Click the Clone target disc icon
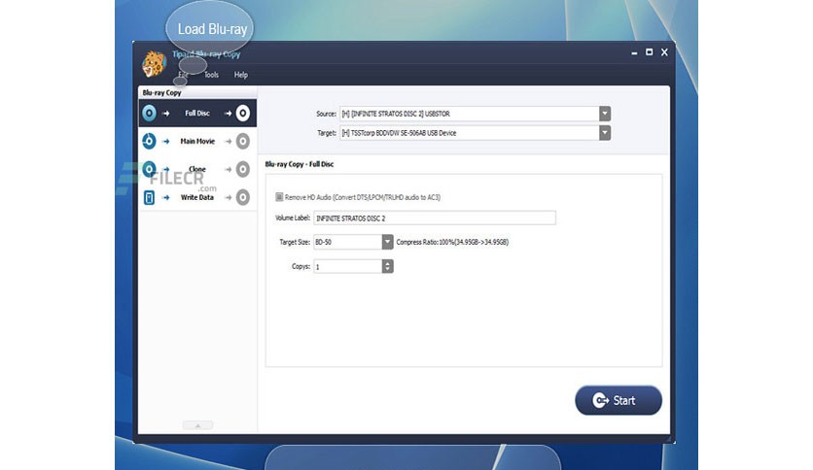The width and height of the screenshot is (813, 470). pyautogui.click(x=243, y=169)
